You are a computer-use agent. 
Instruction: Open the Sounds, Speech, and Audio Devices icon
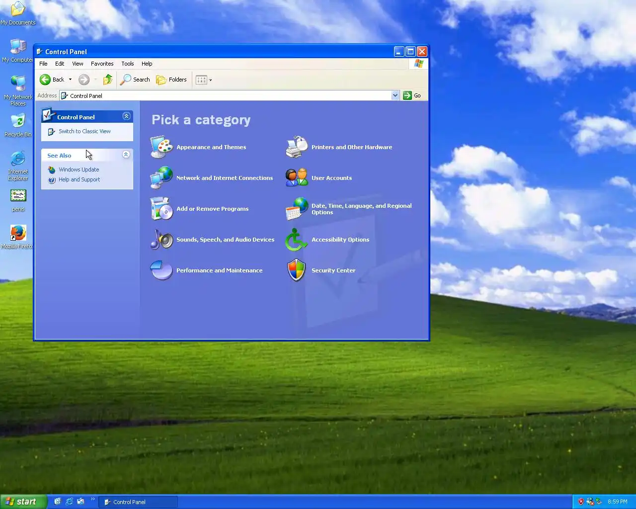tap(161, 240)
